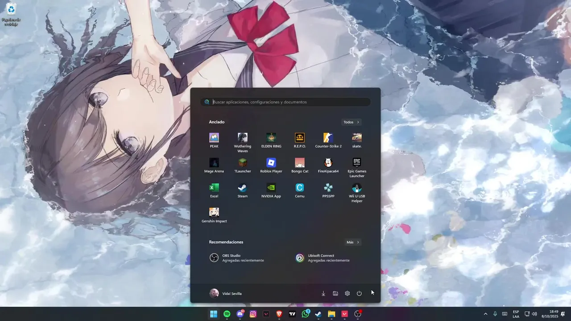Launch skate. from pinned apps
Viewport: 571px width, 321px height.
pyautogui.click(x=357, y=140)
